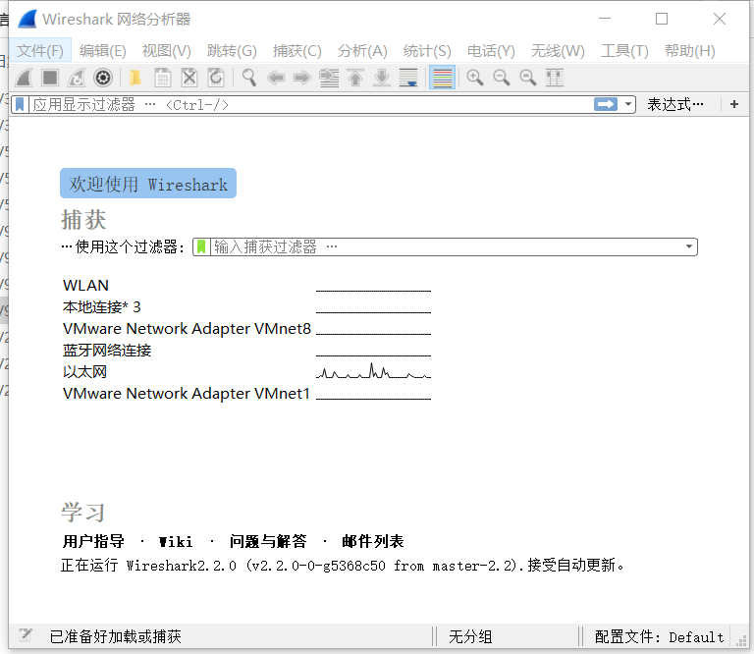Expand the capture filter dropdown arrow
Image resolution: width=754 pixels, height=654 pixels.
(x=689, y=246)
